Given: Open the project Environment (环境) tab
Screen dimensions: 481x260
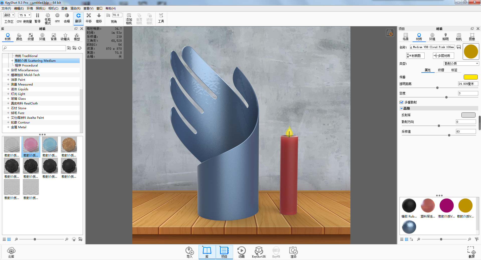Looking at the screenshot, I should click(x=432, y=37).
